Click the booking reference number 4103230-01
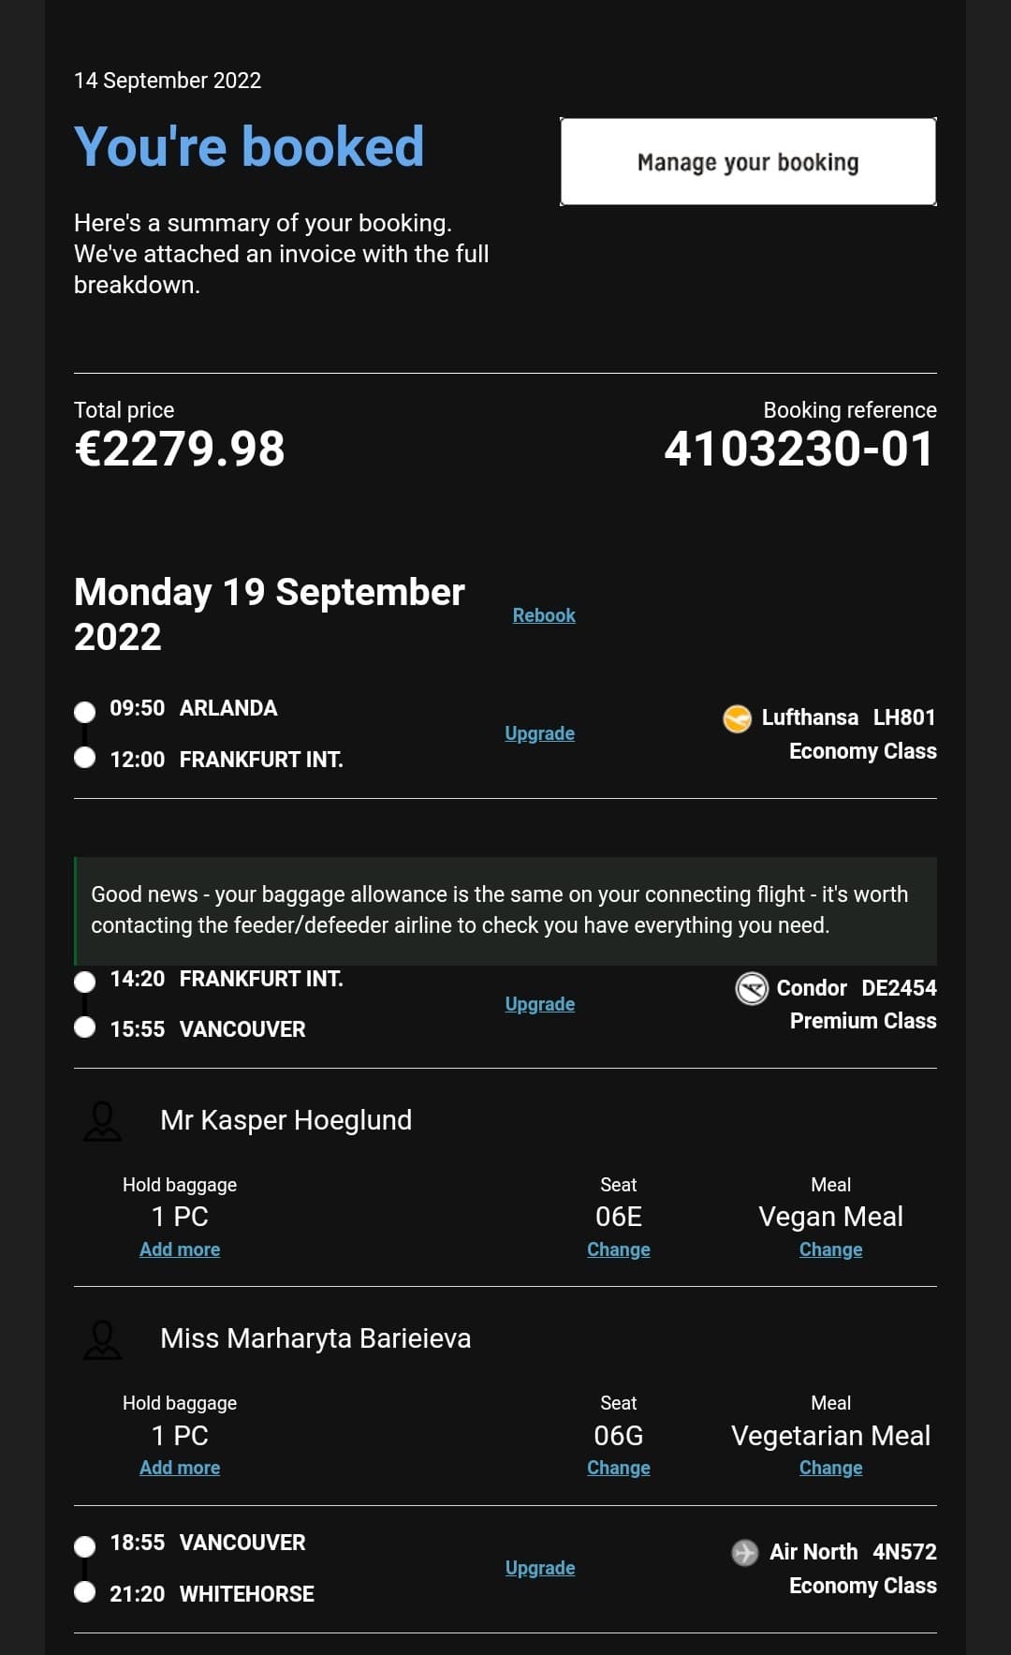Image resolution: width=1011 pixels, height=1655 pixels. [x=799, y=449]
